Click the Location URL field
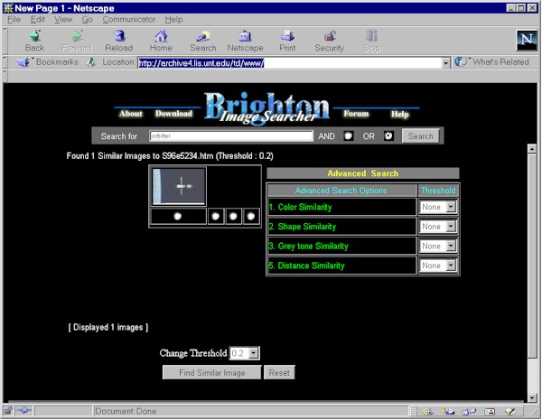This screenshot has width=542, height=420. [x=290, y=63]
